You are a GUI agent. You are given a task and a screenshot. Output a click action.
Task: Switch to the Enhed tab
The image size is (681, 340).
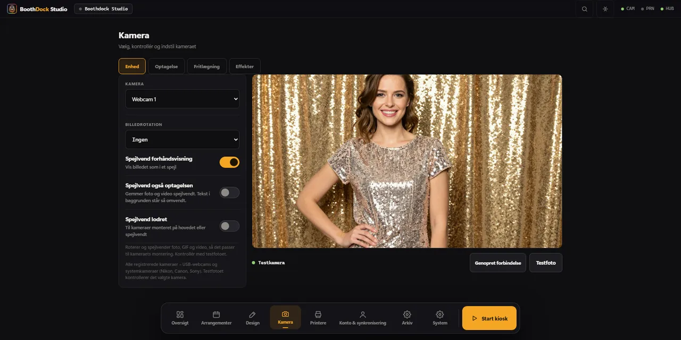click(x=132, y=66)
